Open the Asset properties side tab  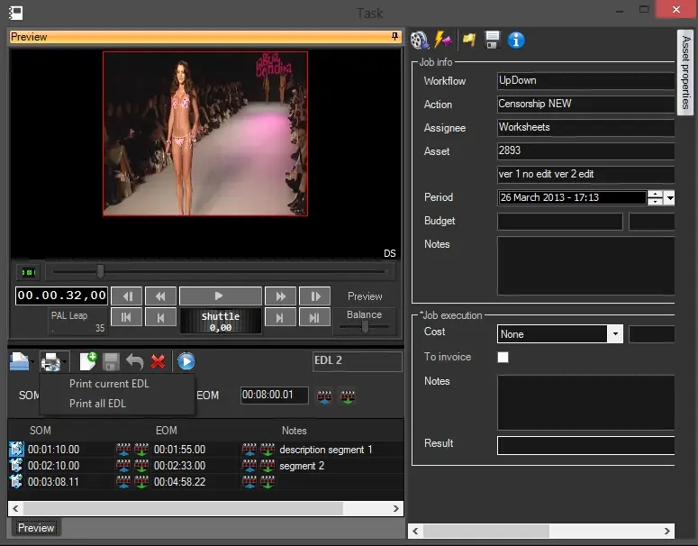(x=686, y=72)
